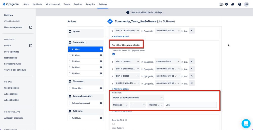The image size is (253, 130).
Task: Open settings gear for Acknowledge Alert action
Action: pos(101,103)
